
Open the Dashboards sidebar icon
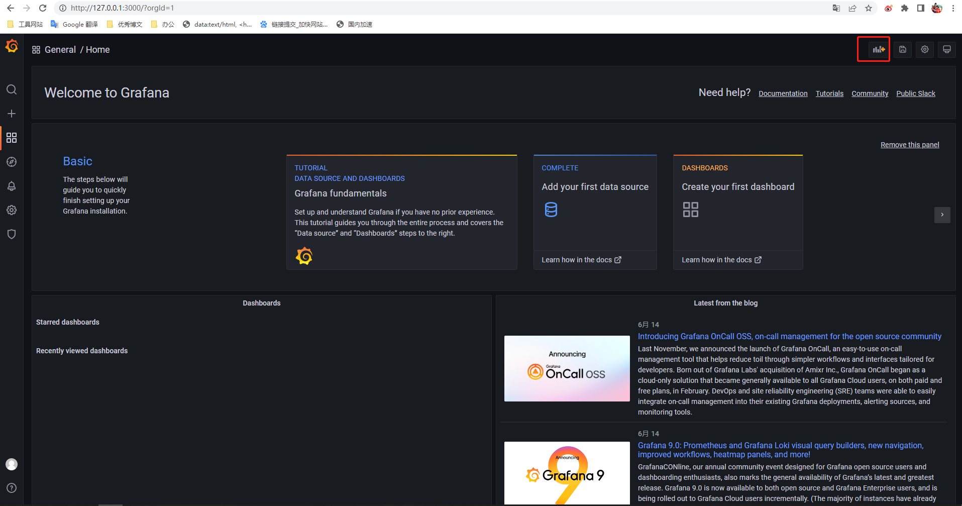click(12, 138)
